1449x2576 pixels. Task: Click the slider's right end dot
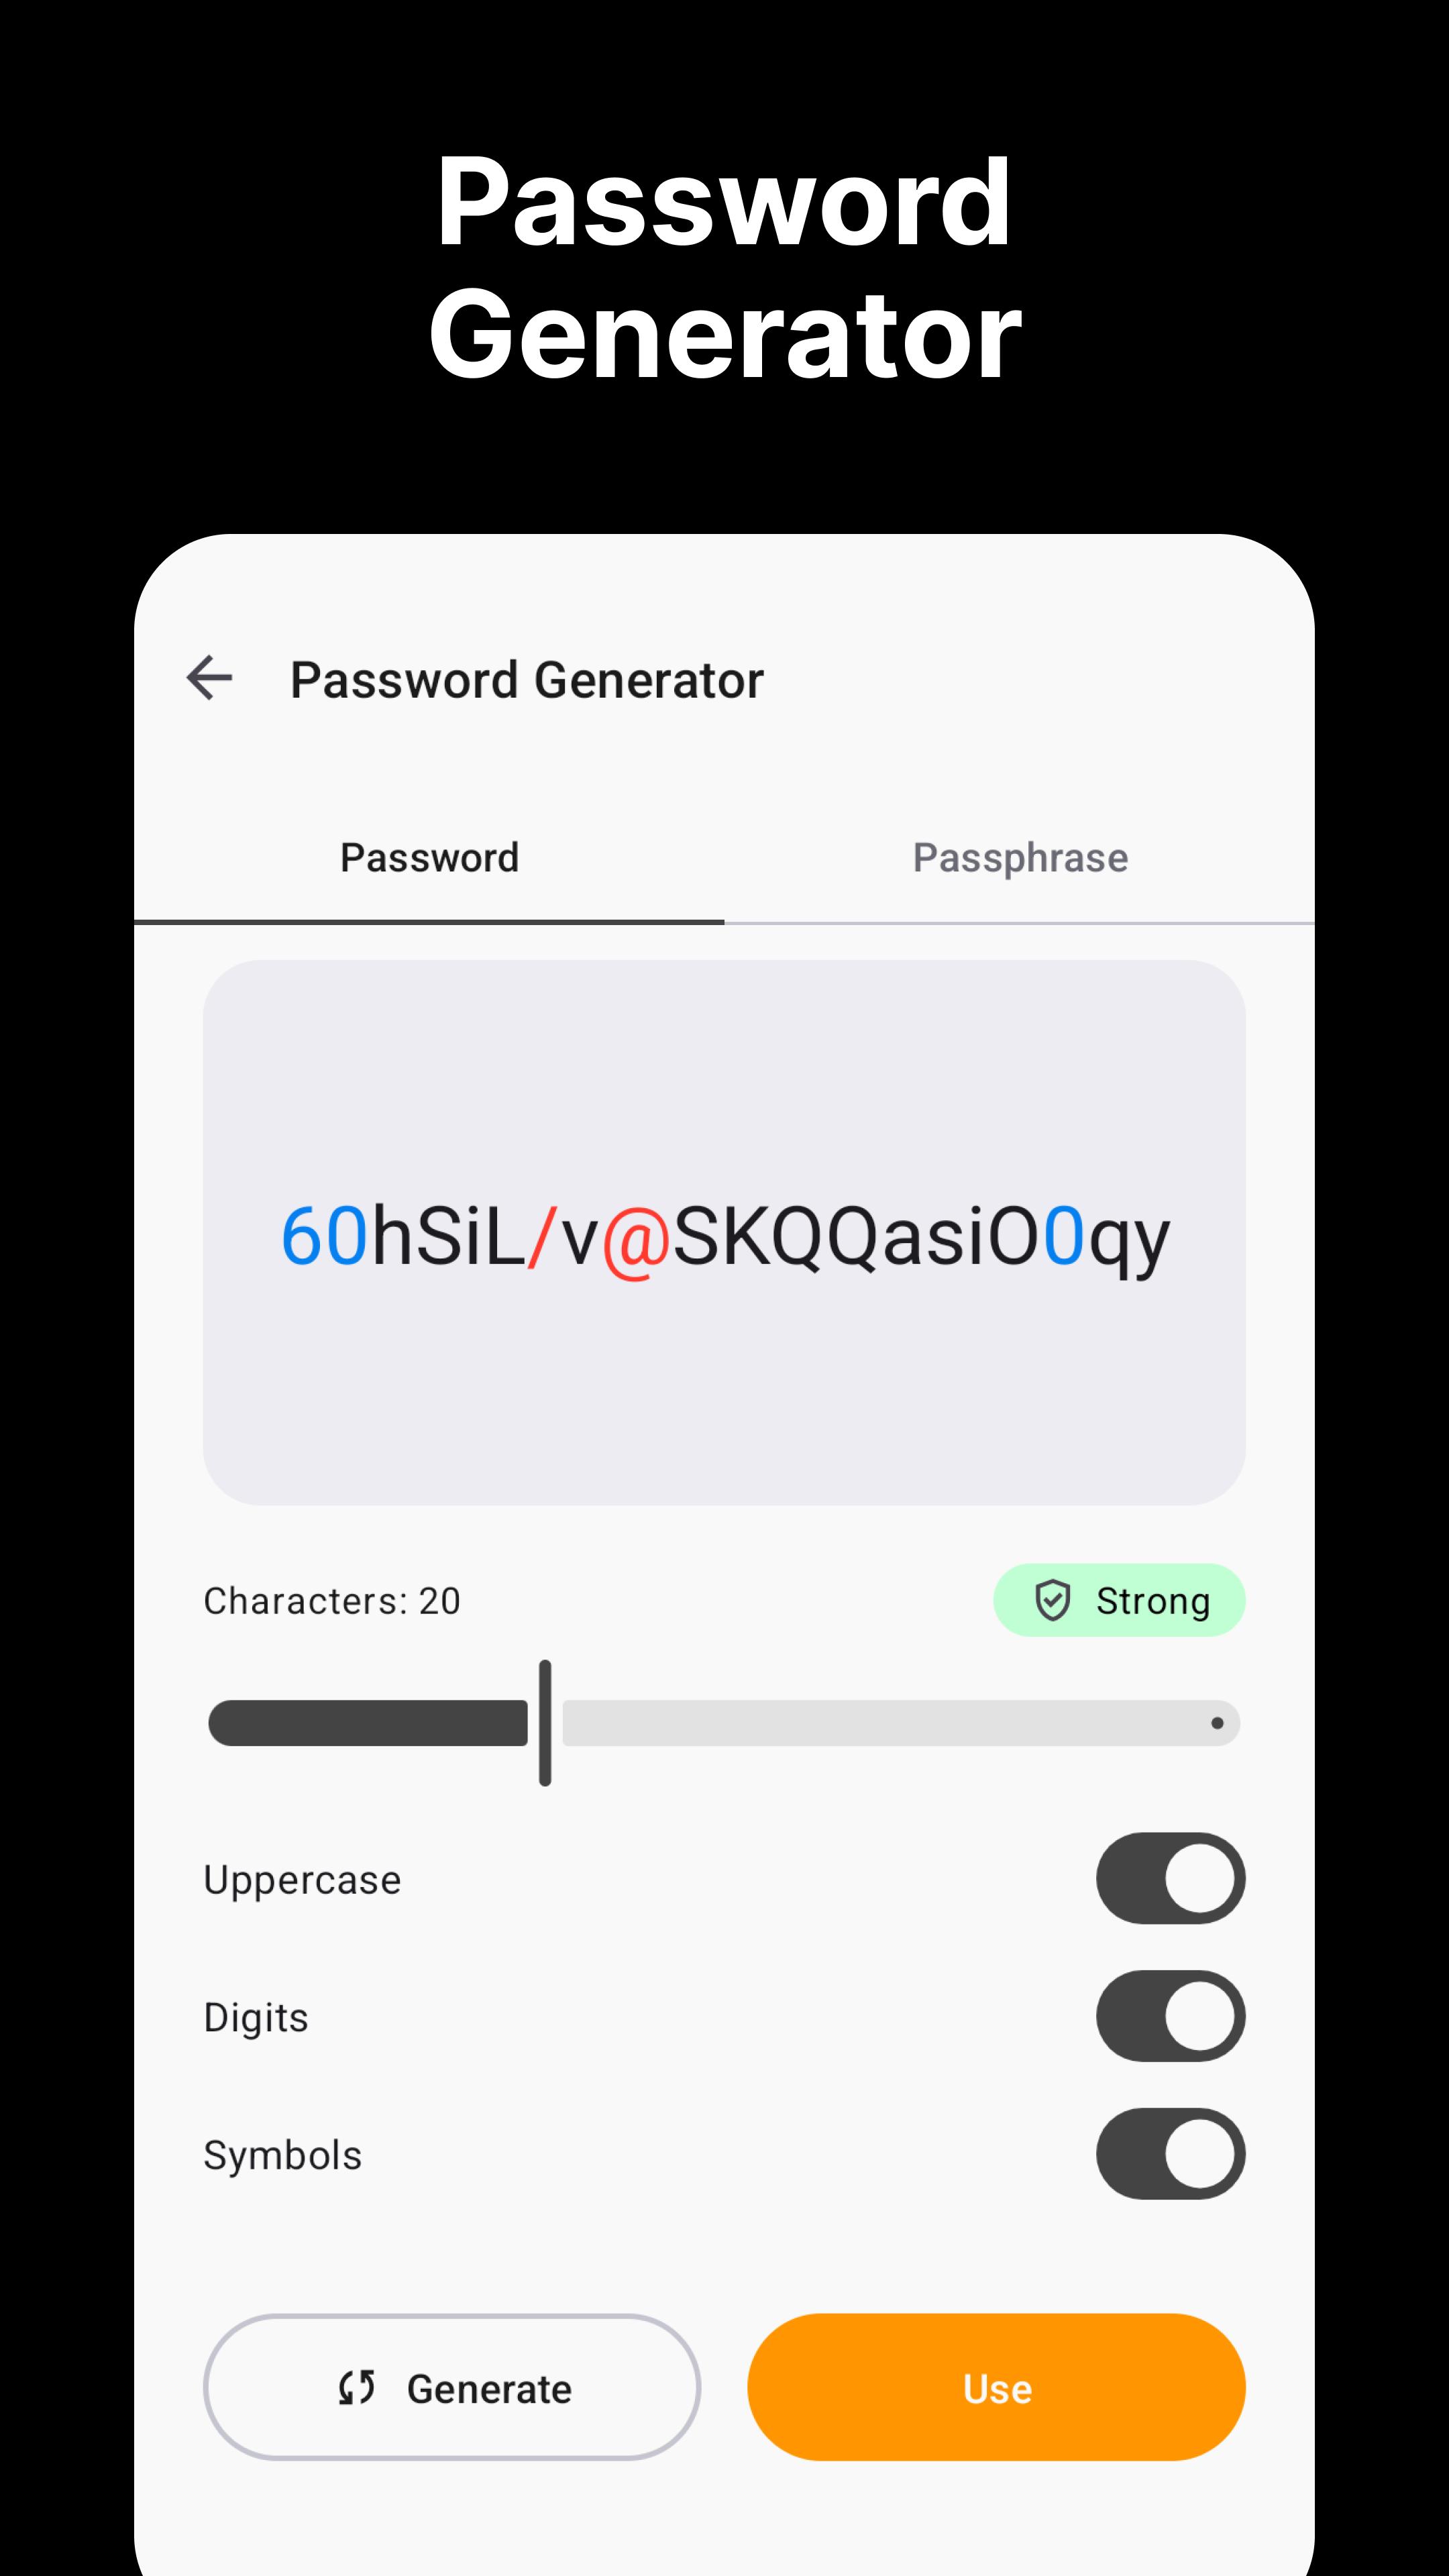click(1217, 1723)
